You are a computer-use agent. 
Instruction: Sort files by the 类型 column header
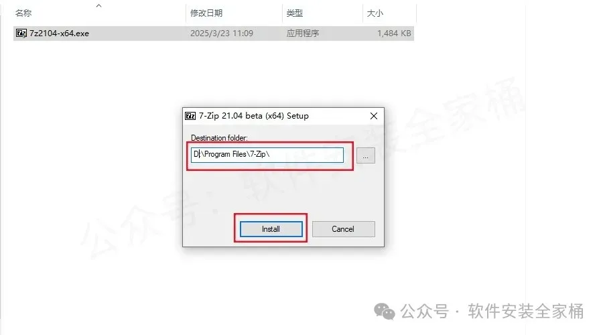coord(295,13)
